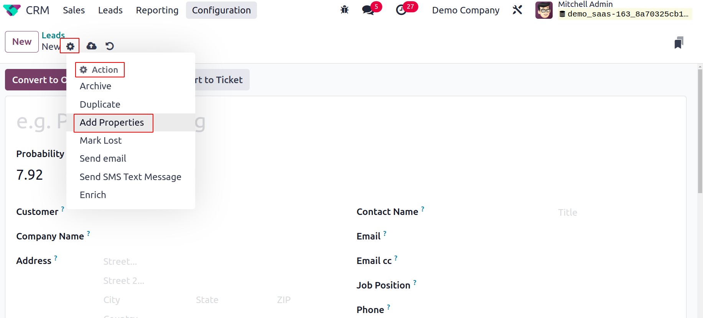703x318 pixels.
Task: Open the debug bug icon menu
Action: coord(344,10)
